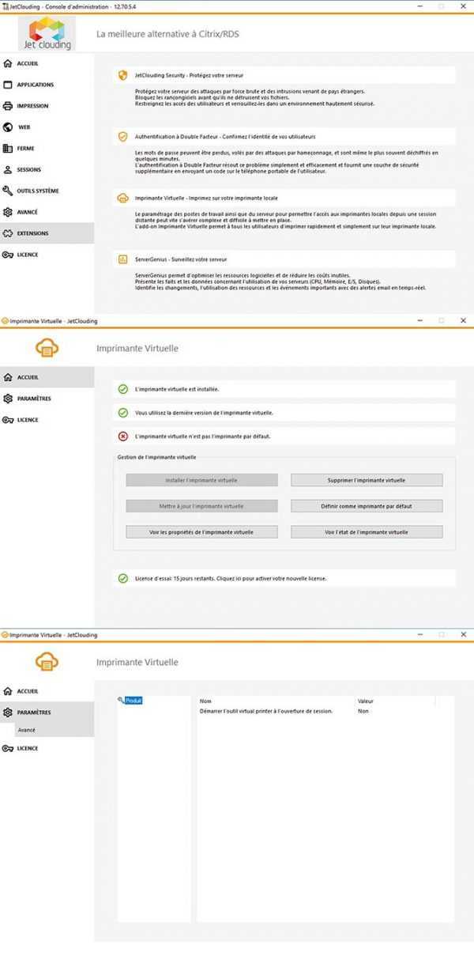This screenshot has width=474, height=960.
Task: Open 'Imprimante Virtuelle - Imprimez sur votre imprimante locale'
Action: [285, 198]
